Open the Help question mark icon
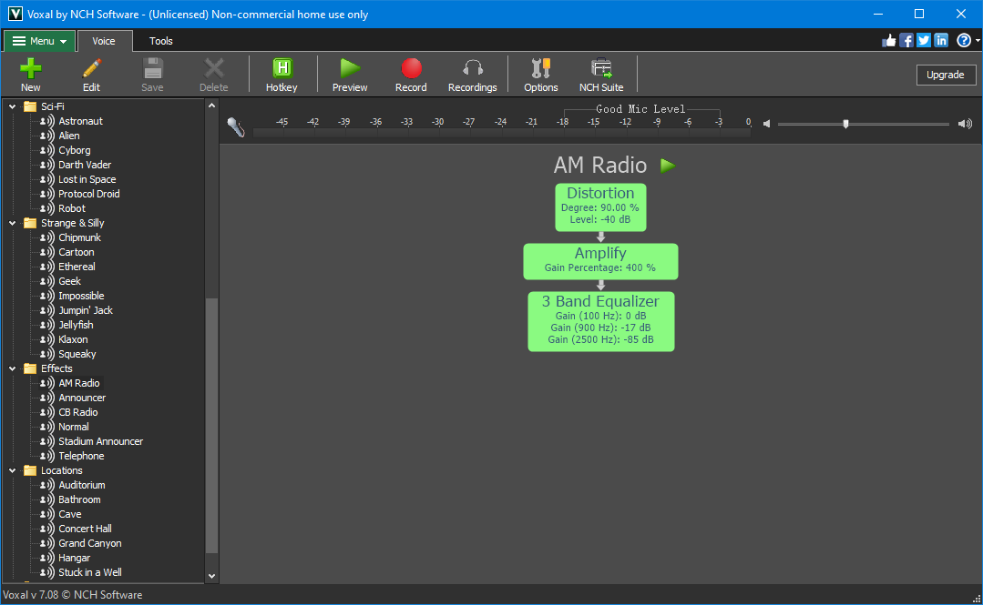Viewport: 983px width, 605px height. point(964,41)
